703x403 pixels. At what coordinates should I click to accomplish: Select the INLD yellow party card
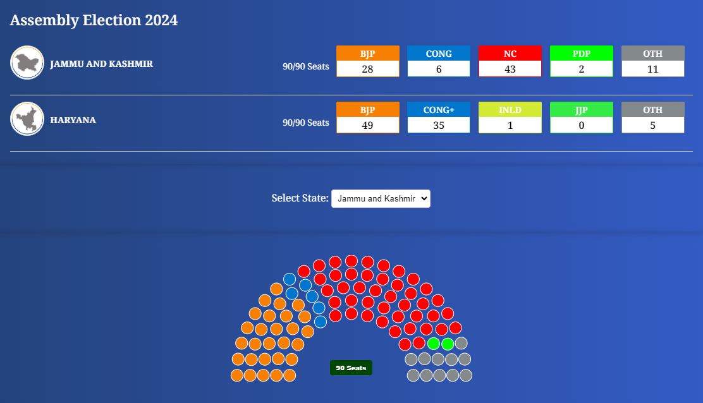(510, 117)
